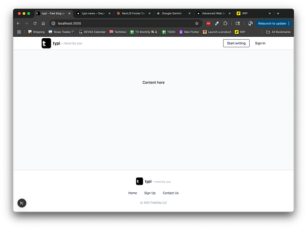Click the eyedropper extension icon
This screenshot has height=229, width=307.
coord(217,23)
